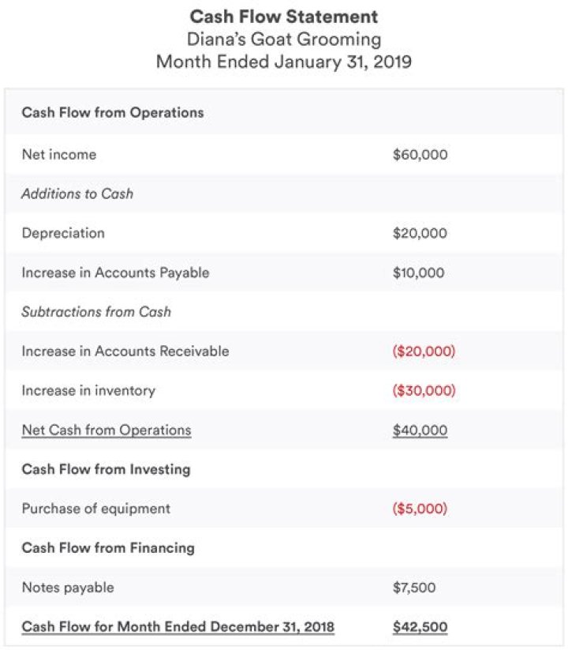Click the red ($30,000) inventory amount

tap(424, 390)
